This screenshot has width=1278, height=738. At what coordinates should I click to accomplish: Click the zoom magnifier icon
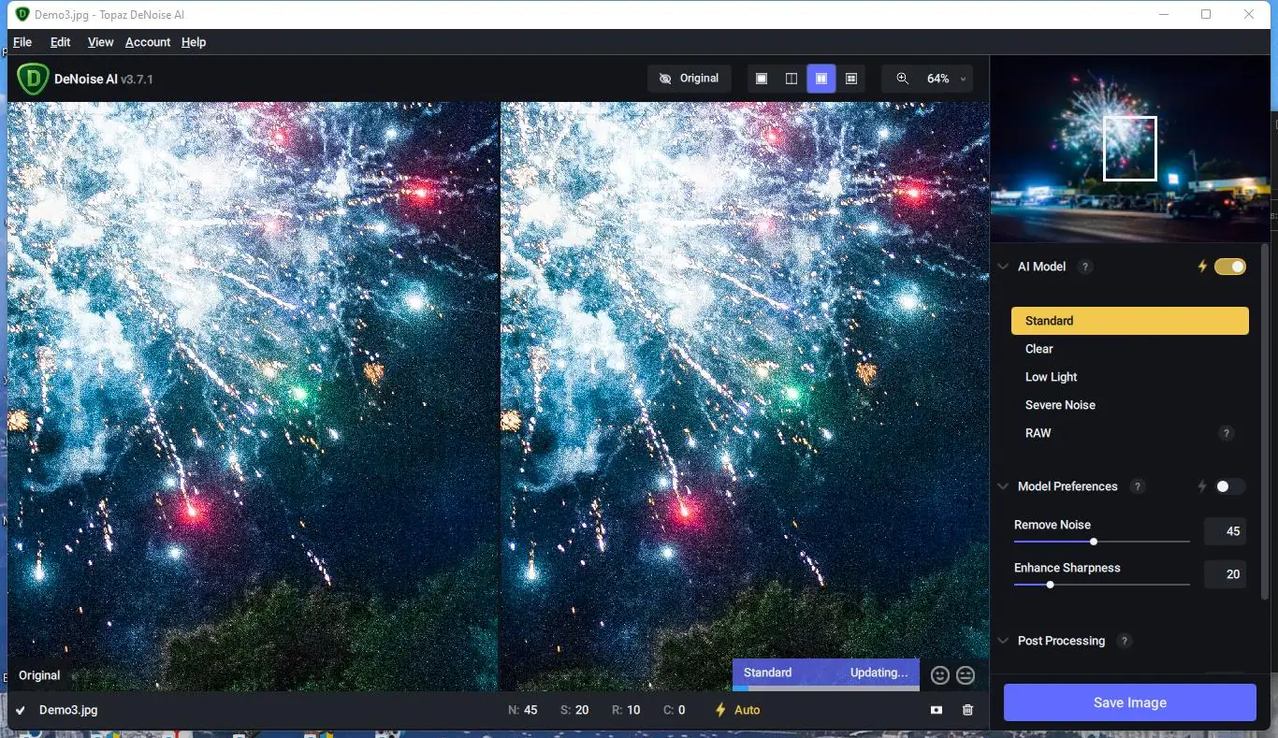(903, 79)
